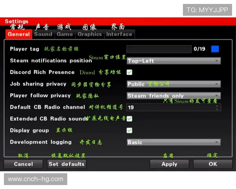Apply the settings changes
The width and height of the screenshot is (236, 189).
[169, 164]
